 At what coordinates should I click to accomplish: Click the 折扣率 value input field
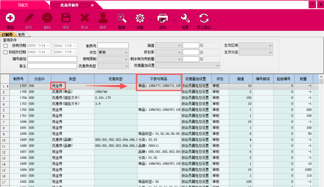click(x=191, y=52)
